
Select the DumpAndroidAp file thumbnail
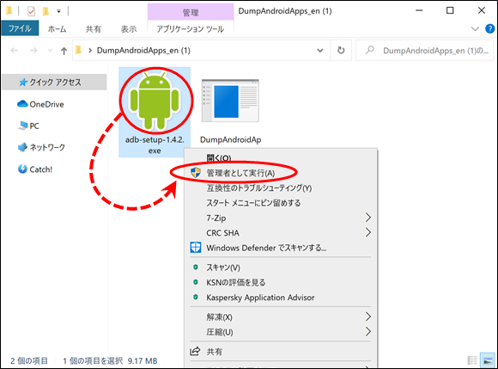[230, 101]
